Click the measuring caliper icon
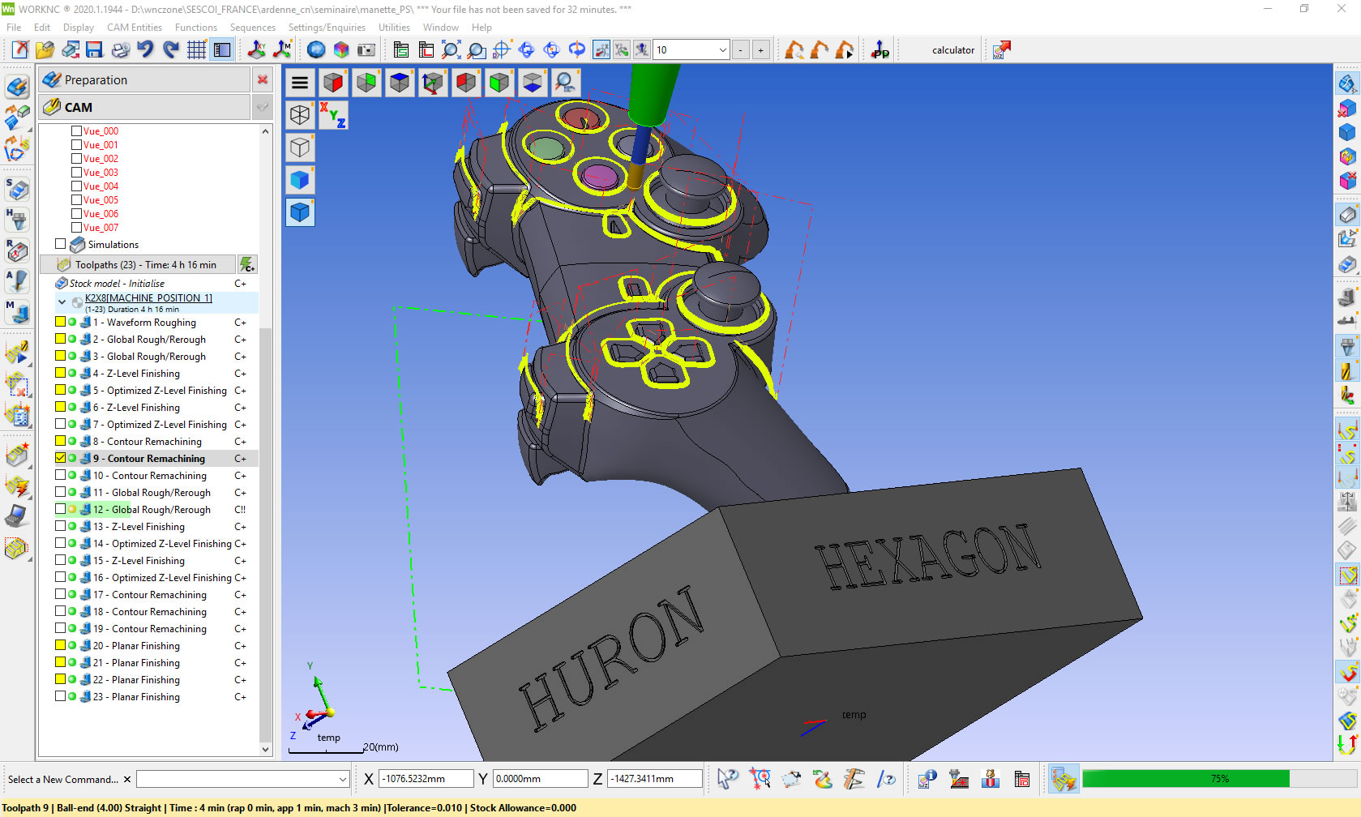The height and width of the screenshot is (817, 1361). (853, 780)
